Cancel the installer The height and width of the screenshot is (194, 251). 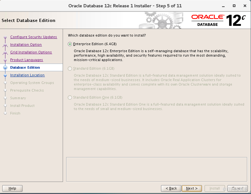[x=238, y=188]
